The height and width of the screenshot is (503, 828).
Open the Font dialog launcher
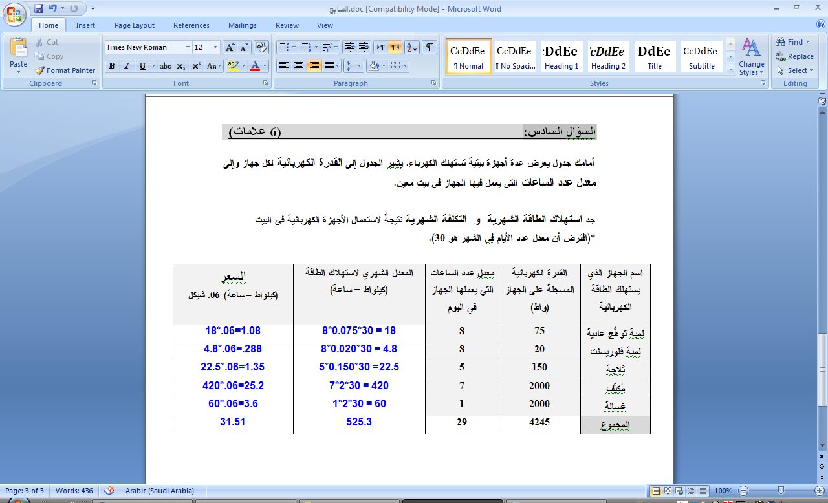click(265, 83)
